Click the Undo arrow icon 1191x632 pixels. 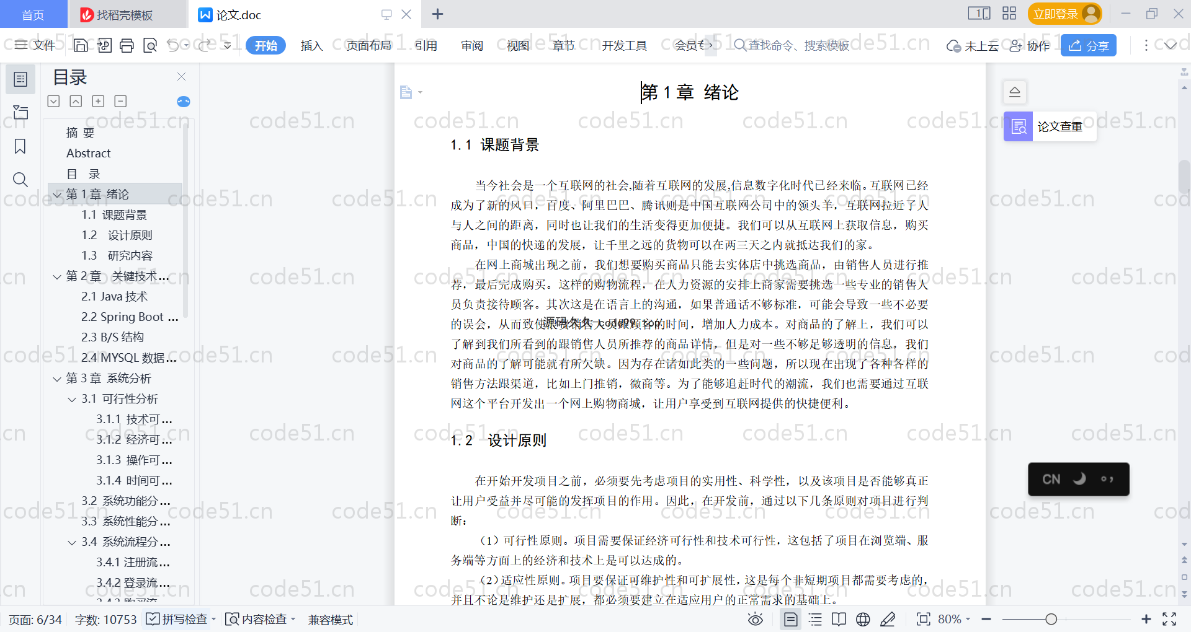point(174,45)
